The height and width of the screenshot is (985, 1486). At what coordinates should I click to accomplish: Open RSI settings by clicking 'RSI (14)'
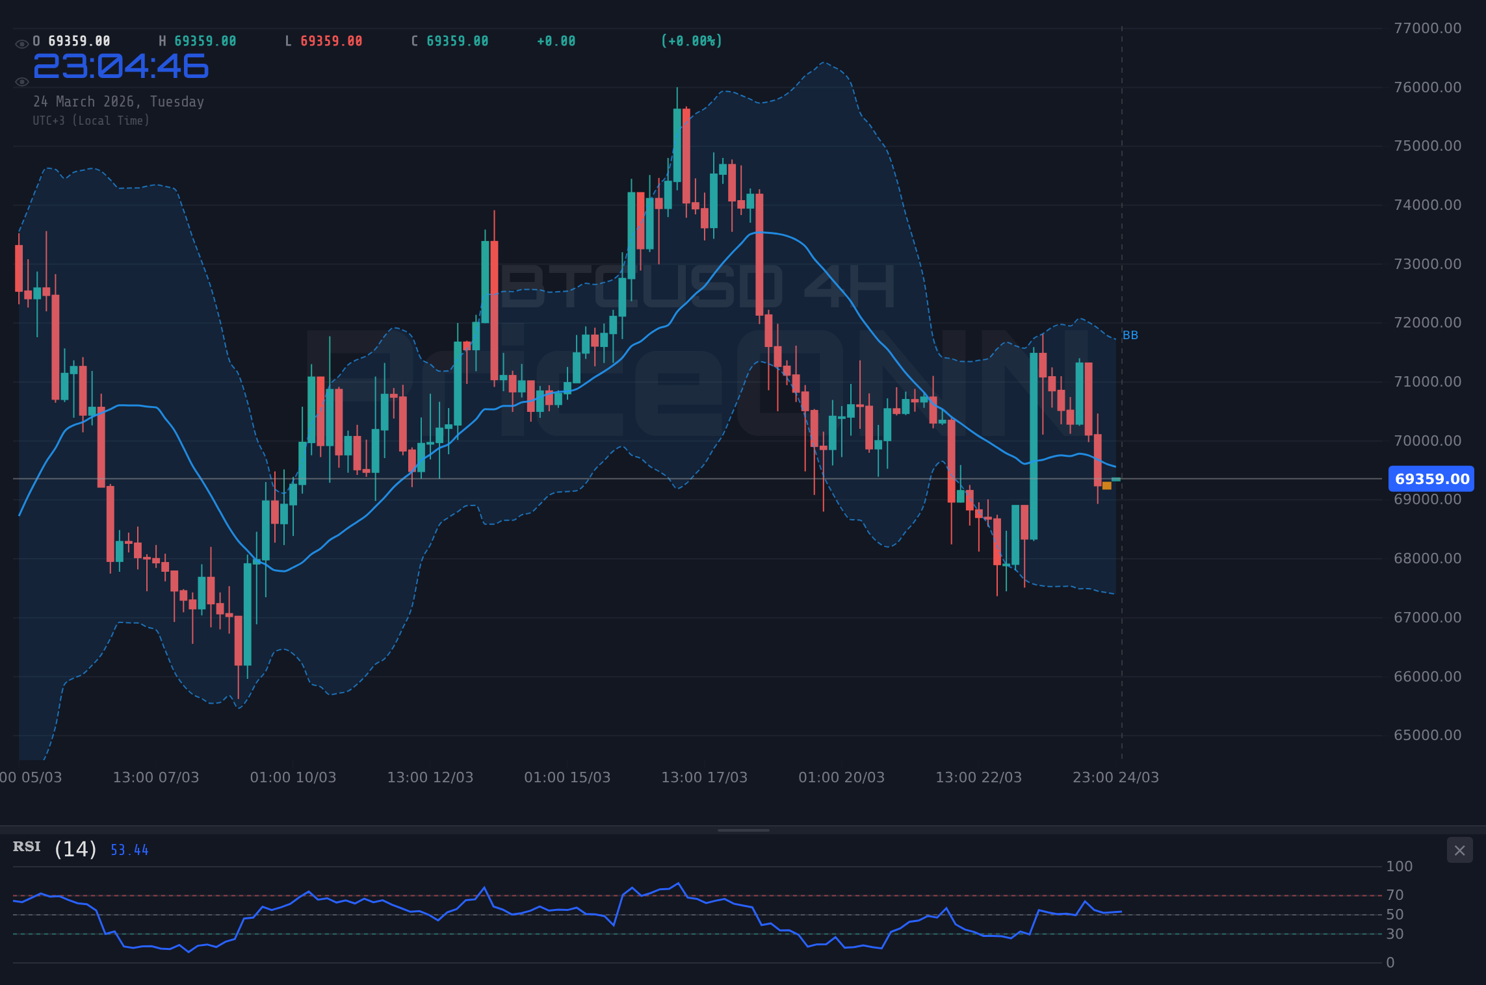[54, 848]
